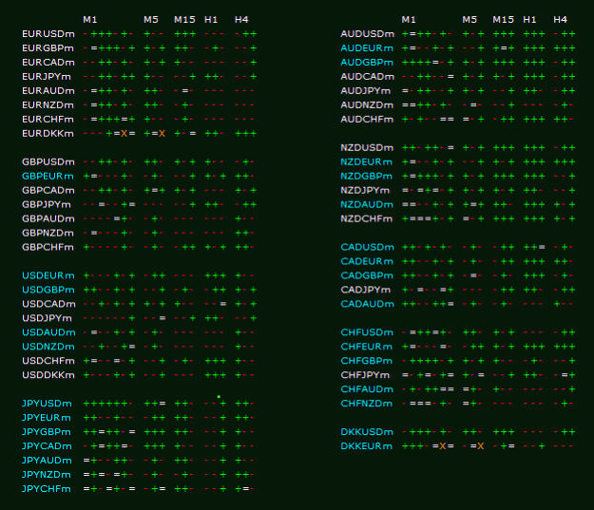Select DKKEURm row label

click(x=366, y=446)
